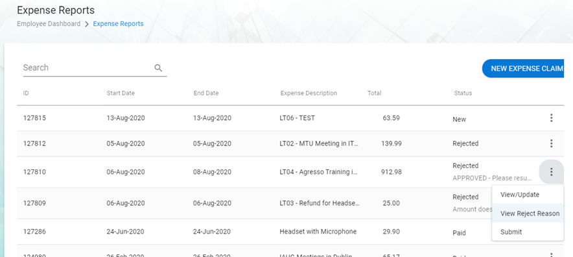Click the Paid status of claim 127286
The width and height of the screenshot is (573, 257).
click(460, 233)
